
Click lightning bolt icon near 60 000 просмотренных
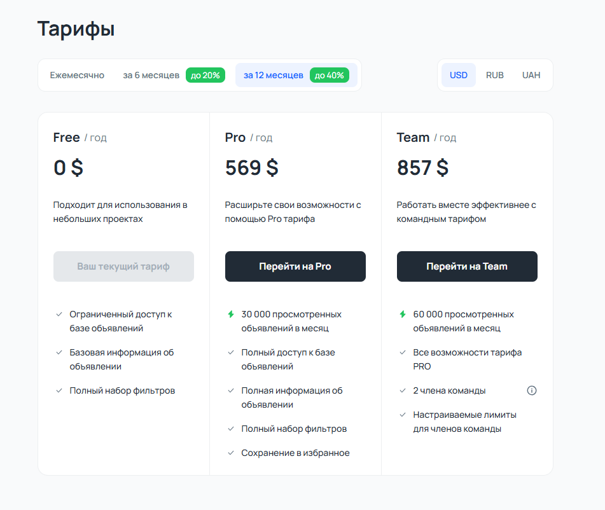pos(403,314)
